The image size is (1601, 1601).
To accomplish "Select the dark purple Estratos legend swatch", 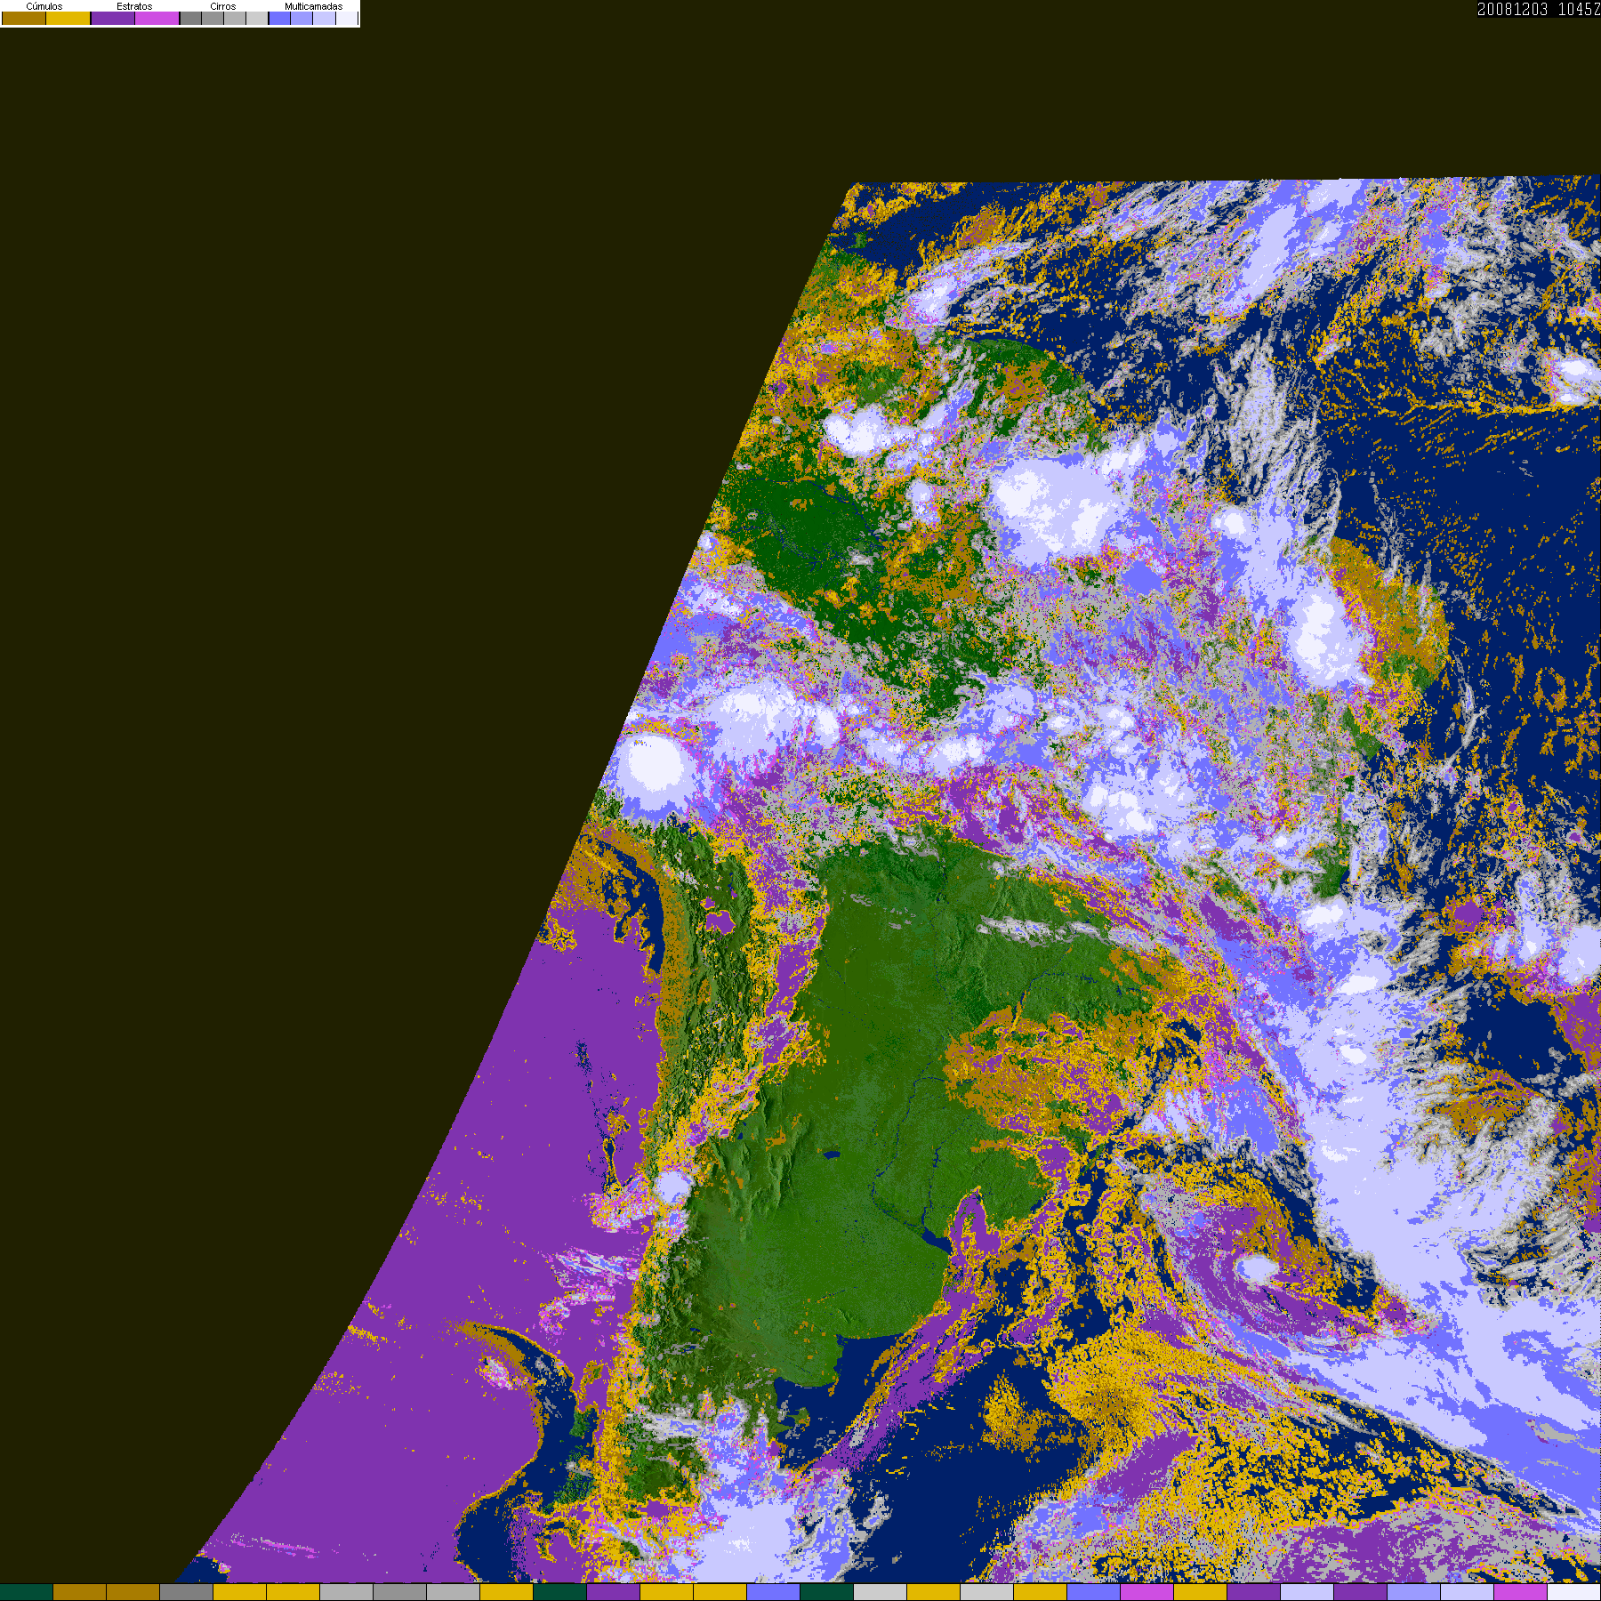I will (113, 18).
